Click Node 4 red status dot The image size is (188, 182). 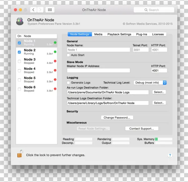(55, 70)
